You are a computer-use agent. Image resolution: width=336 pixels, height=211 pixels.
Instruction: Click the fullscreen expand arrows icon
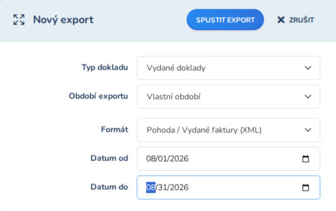coord(19,20)
